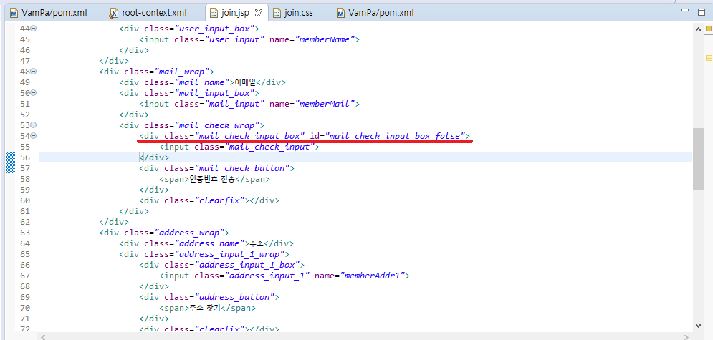Click line number 71 in the gutter
The height and width of the screenshot is (340, 713).
pyautogui.click(x=25, y=319)
